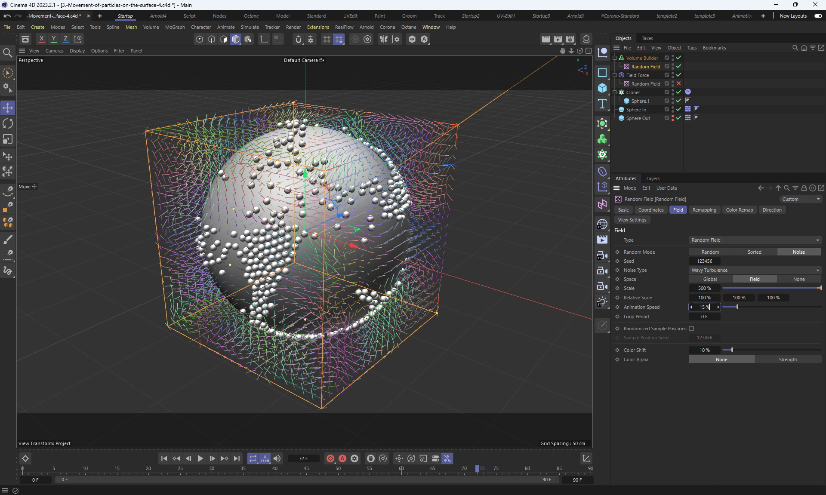Click the Cube primitive icon
This screenshot has height=495, width=826.
coord(602,88)
